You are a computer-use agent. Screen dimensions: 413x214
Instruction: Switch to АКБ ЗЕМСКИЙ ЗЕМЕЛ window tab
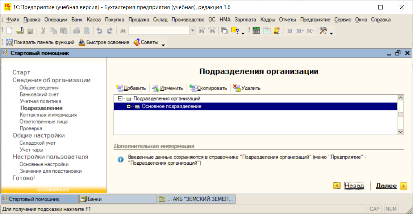click(196, 199)
